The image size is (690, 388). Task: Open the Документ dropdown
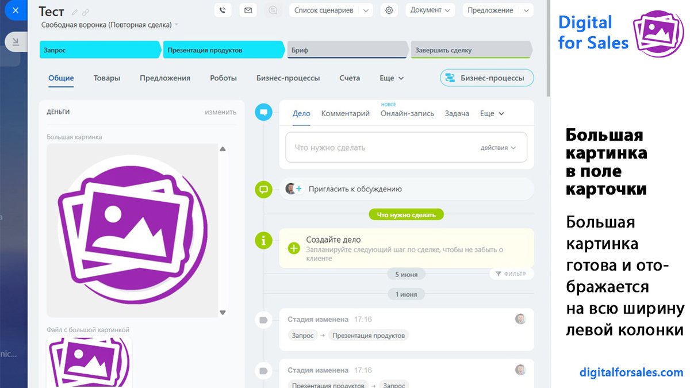click(x=430, y=10)
